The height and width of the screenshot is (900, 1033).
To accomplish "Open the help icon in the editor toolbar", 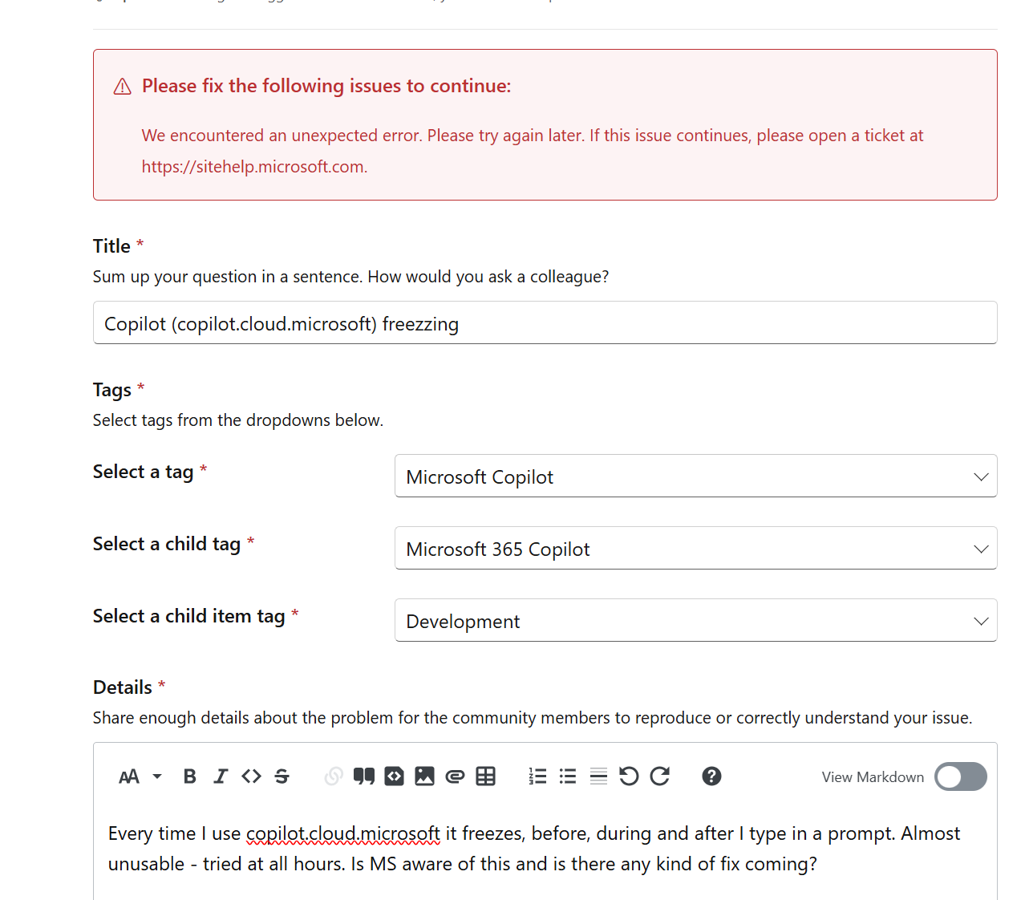I will [x=711, y=776].
